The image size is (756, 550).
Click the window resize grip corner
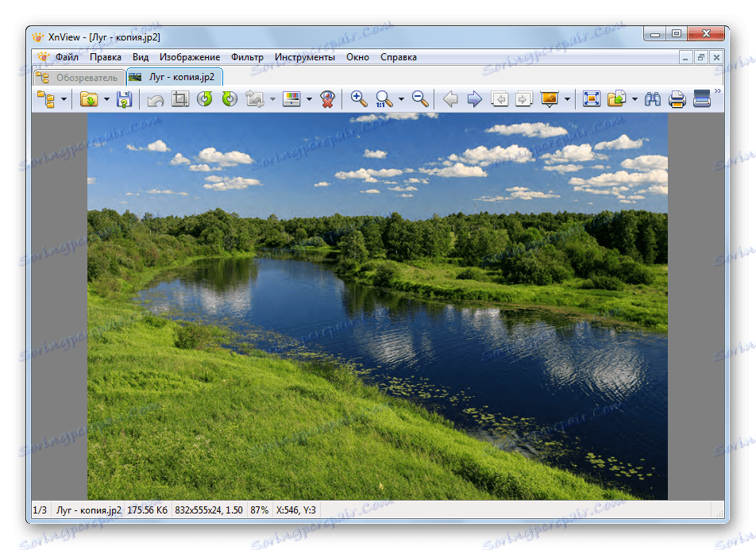(x=719, y=513)
